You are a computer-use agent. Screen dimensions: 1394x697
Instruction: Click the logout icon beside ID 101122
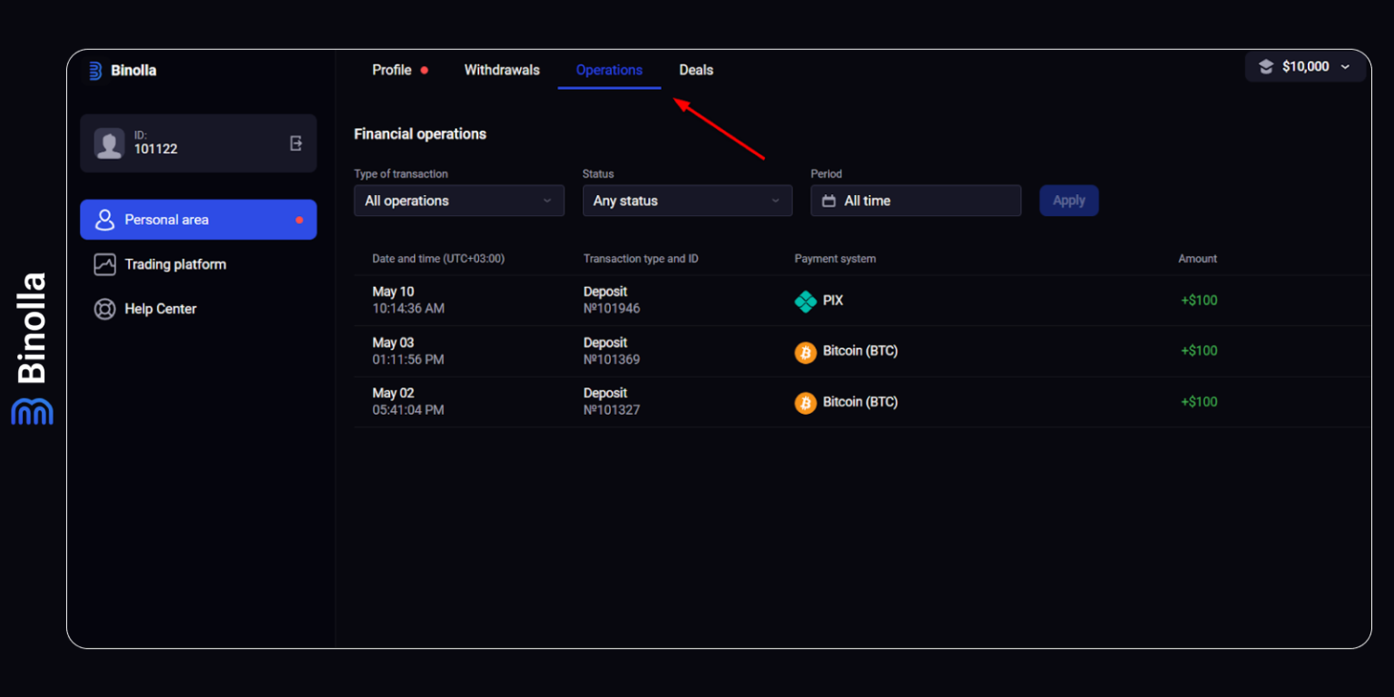tap(295, 142)
